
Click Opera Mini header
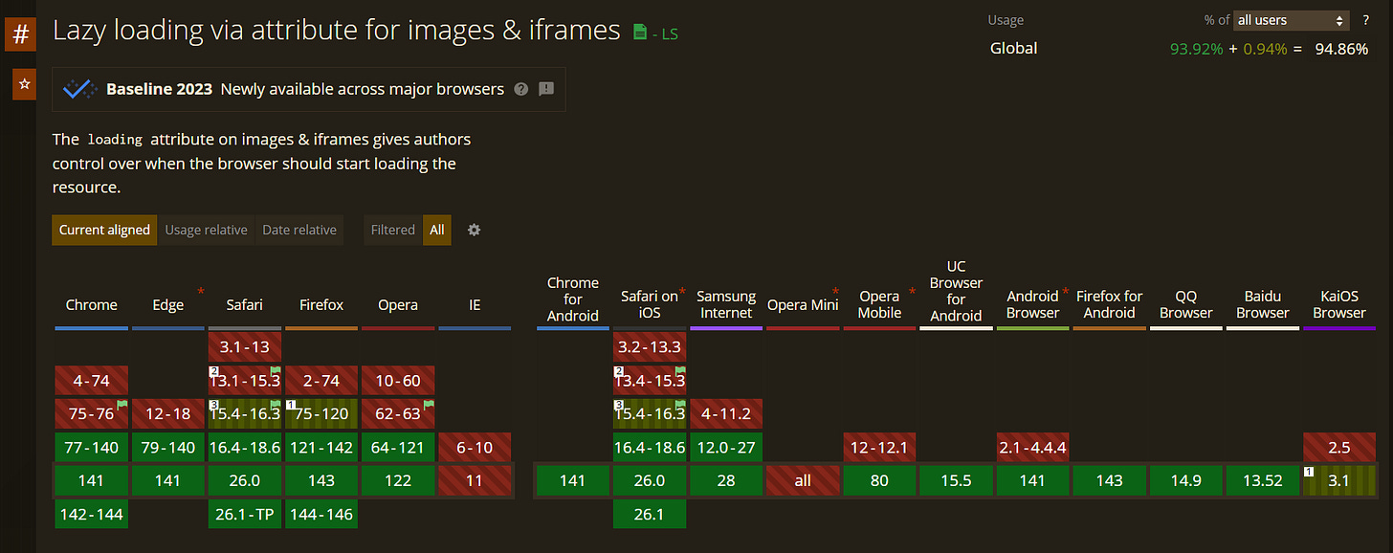[803, 304]
